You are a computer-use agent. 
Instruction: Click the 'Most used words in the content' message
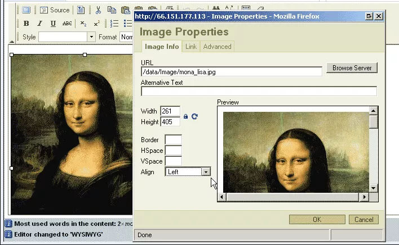click(73, 224)
